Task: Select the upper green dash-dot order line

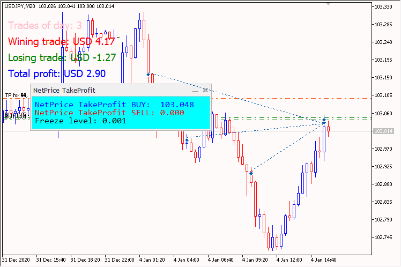Action: (296, 117)
